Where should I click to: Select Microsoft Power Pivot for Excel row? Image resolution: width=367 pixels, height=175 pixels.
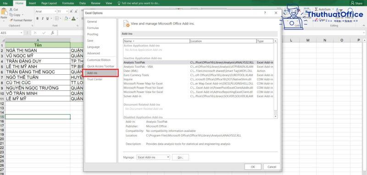point(198,87)
